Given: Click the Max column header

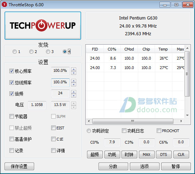Looking at the screenshot, I should point(178,49).
